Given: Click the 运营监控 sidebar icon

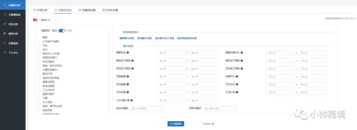Looking at the screenshot, I should pyautogui.click(x=5, y=43).
